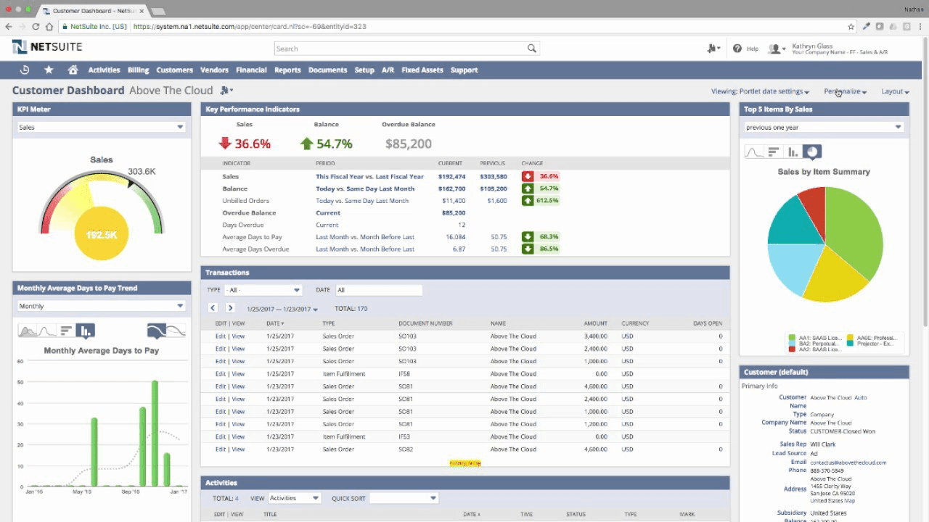The height and width of the screenshot is (522, 929).
Task: Select horizontal bar chart in Days to Pay Trend
Action: (x=66, y=331)
